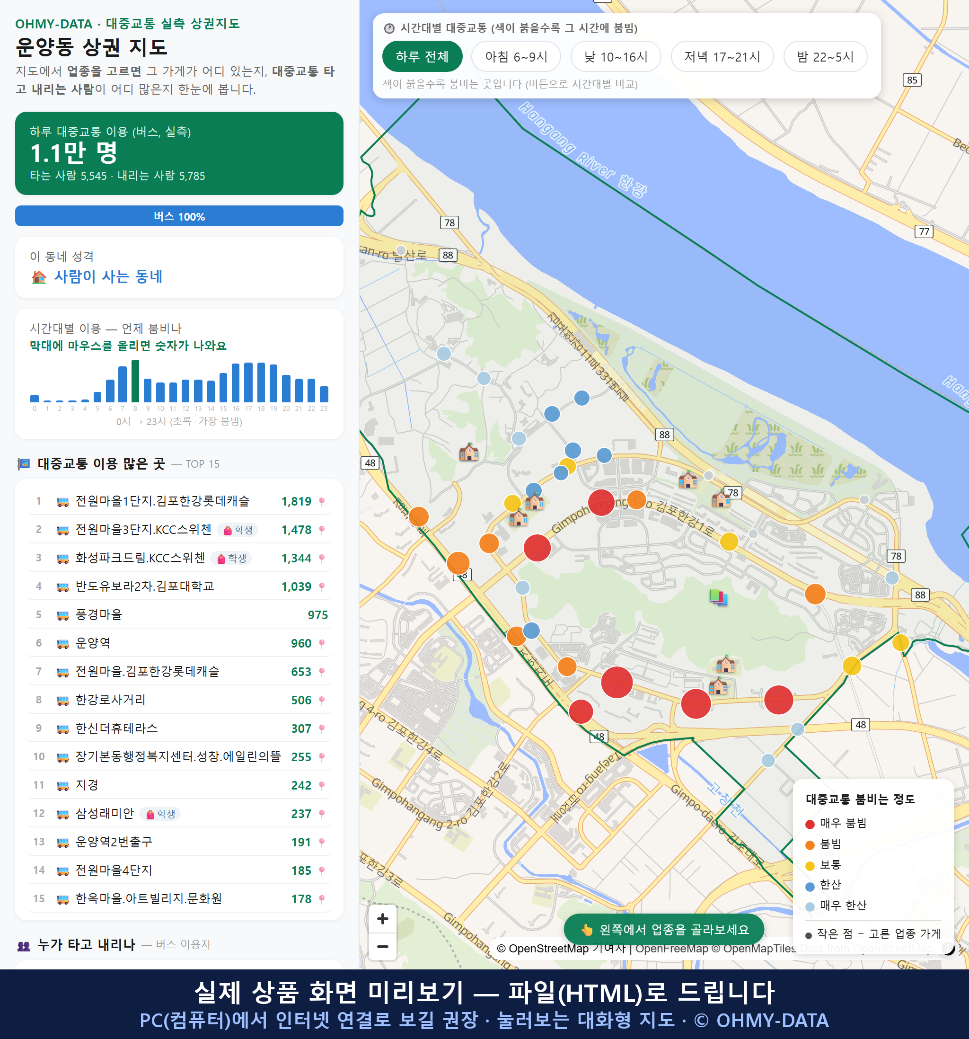Click location pin for 한옥마을.아트빌리지.문화원 row
This screenshot has height=1039, width=969.
point(322,899)
